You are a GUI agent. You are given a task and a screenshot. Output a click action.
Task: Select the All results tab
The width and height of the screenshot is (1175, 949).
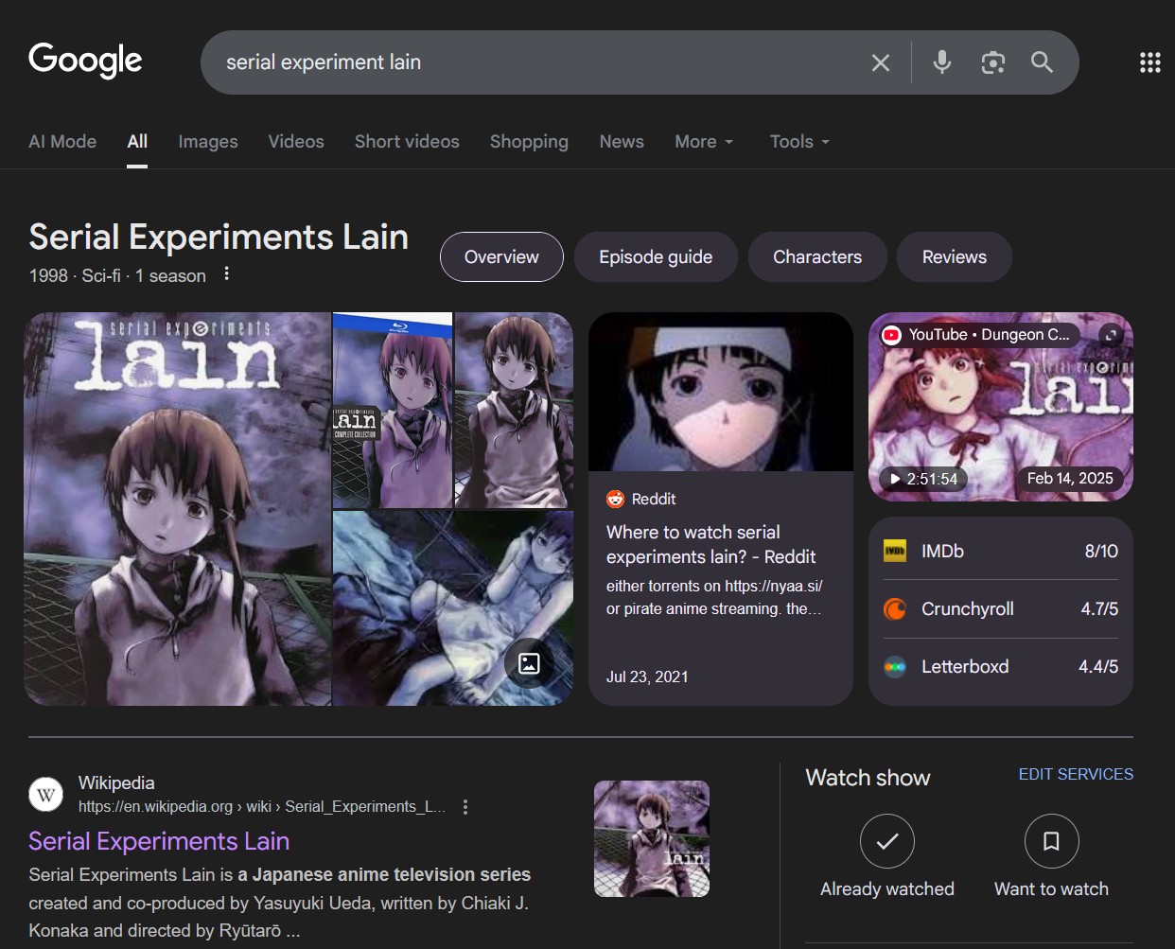point(137,142)
